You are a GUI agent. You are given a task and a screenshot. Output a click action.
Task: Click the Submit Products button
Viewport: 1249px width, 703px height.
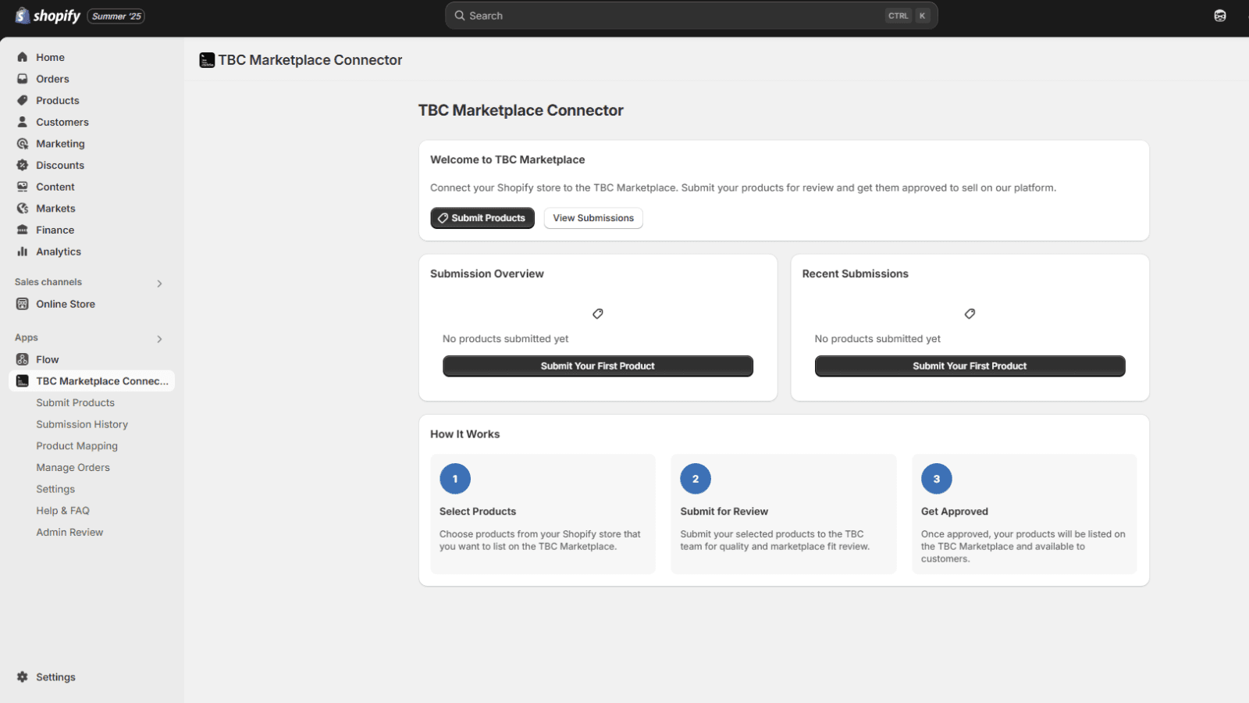[482, 218]
